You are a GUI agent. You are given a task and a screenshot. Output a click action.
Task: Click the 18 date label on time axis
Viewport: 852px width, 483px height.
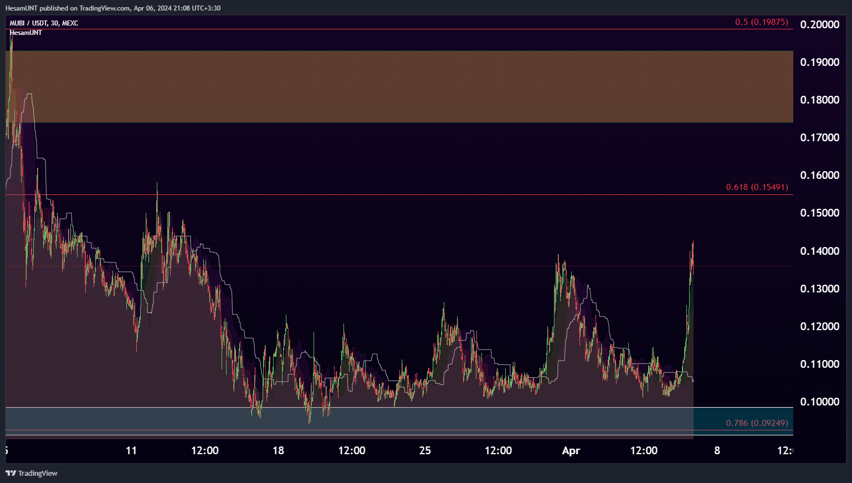point(278,450)
